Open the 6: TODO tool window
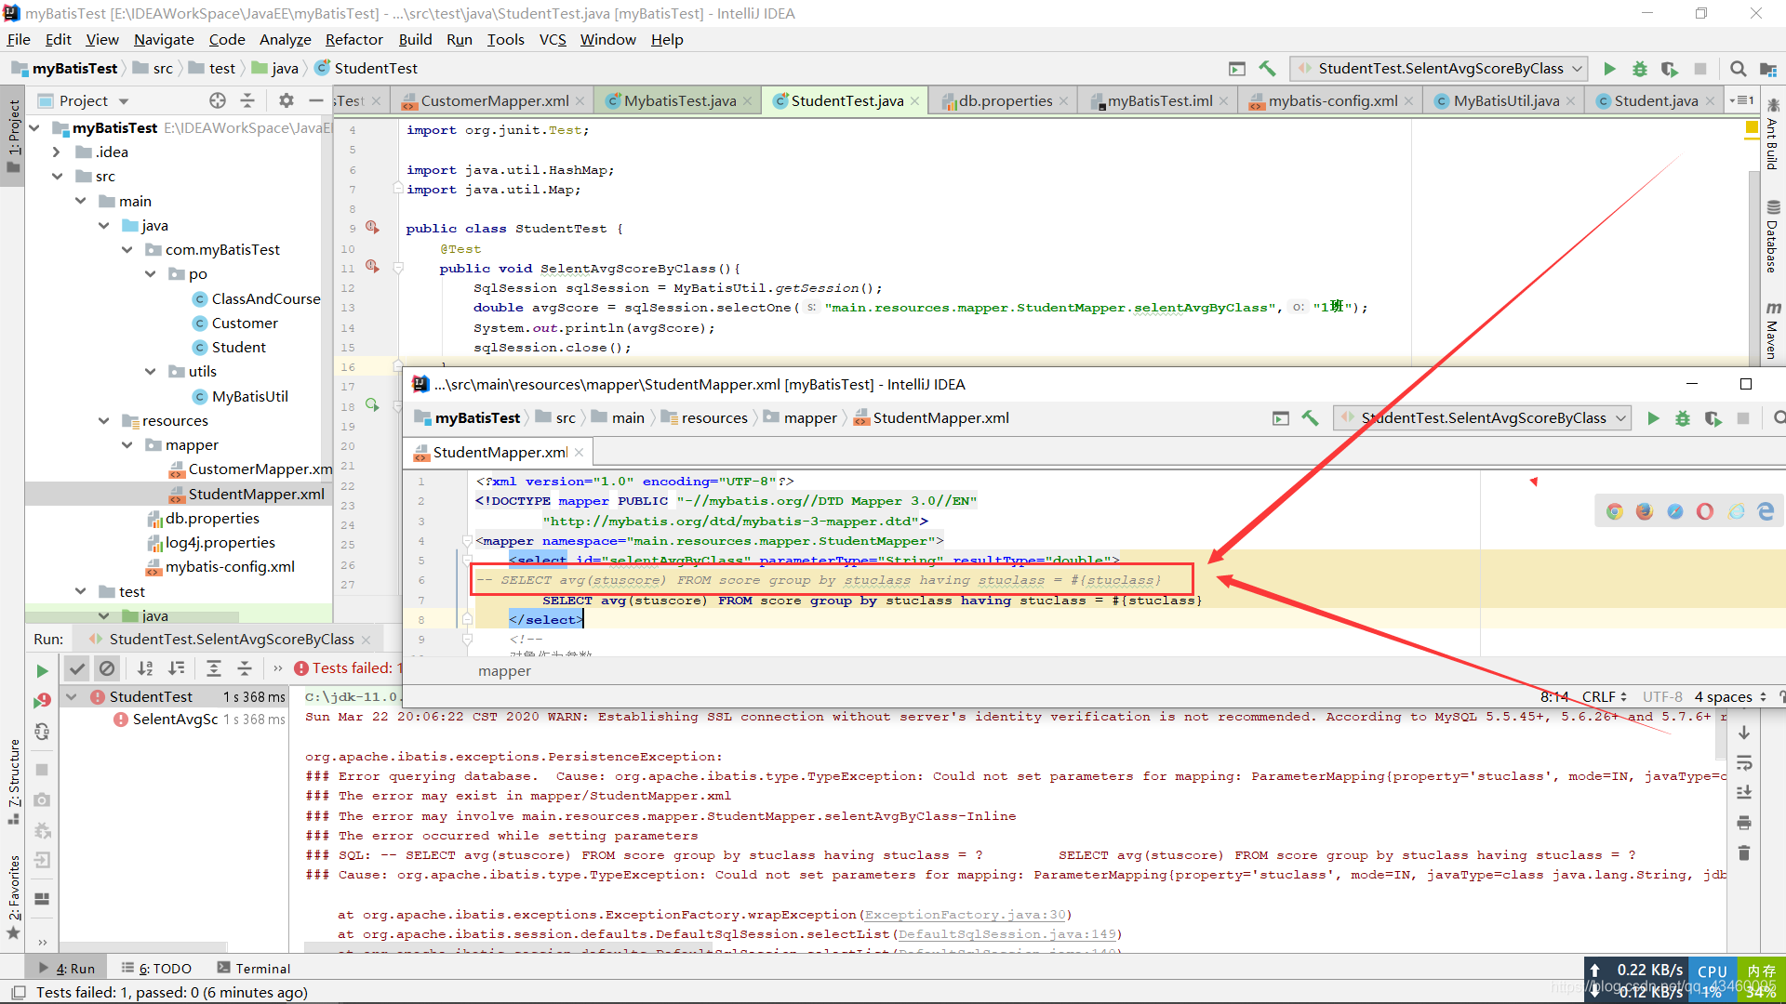Image resolution: width=1786 pixels, height=1004 pixels. 156,969
